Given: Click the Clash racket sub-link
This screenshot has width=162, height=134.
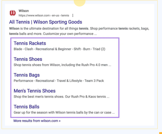Looking at the screenshot, I should coord(29,49).
